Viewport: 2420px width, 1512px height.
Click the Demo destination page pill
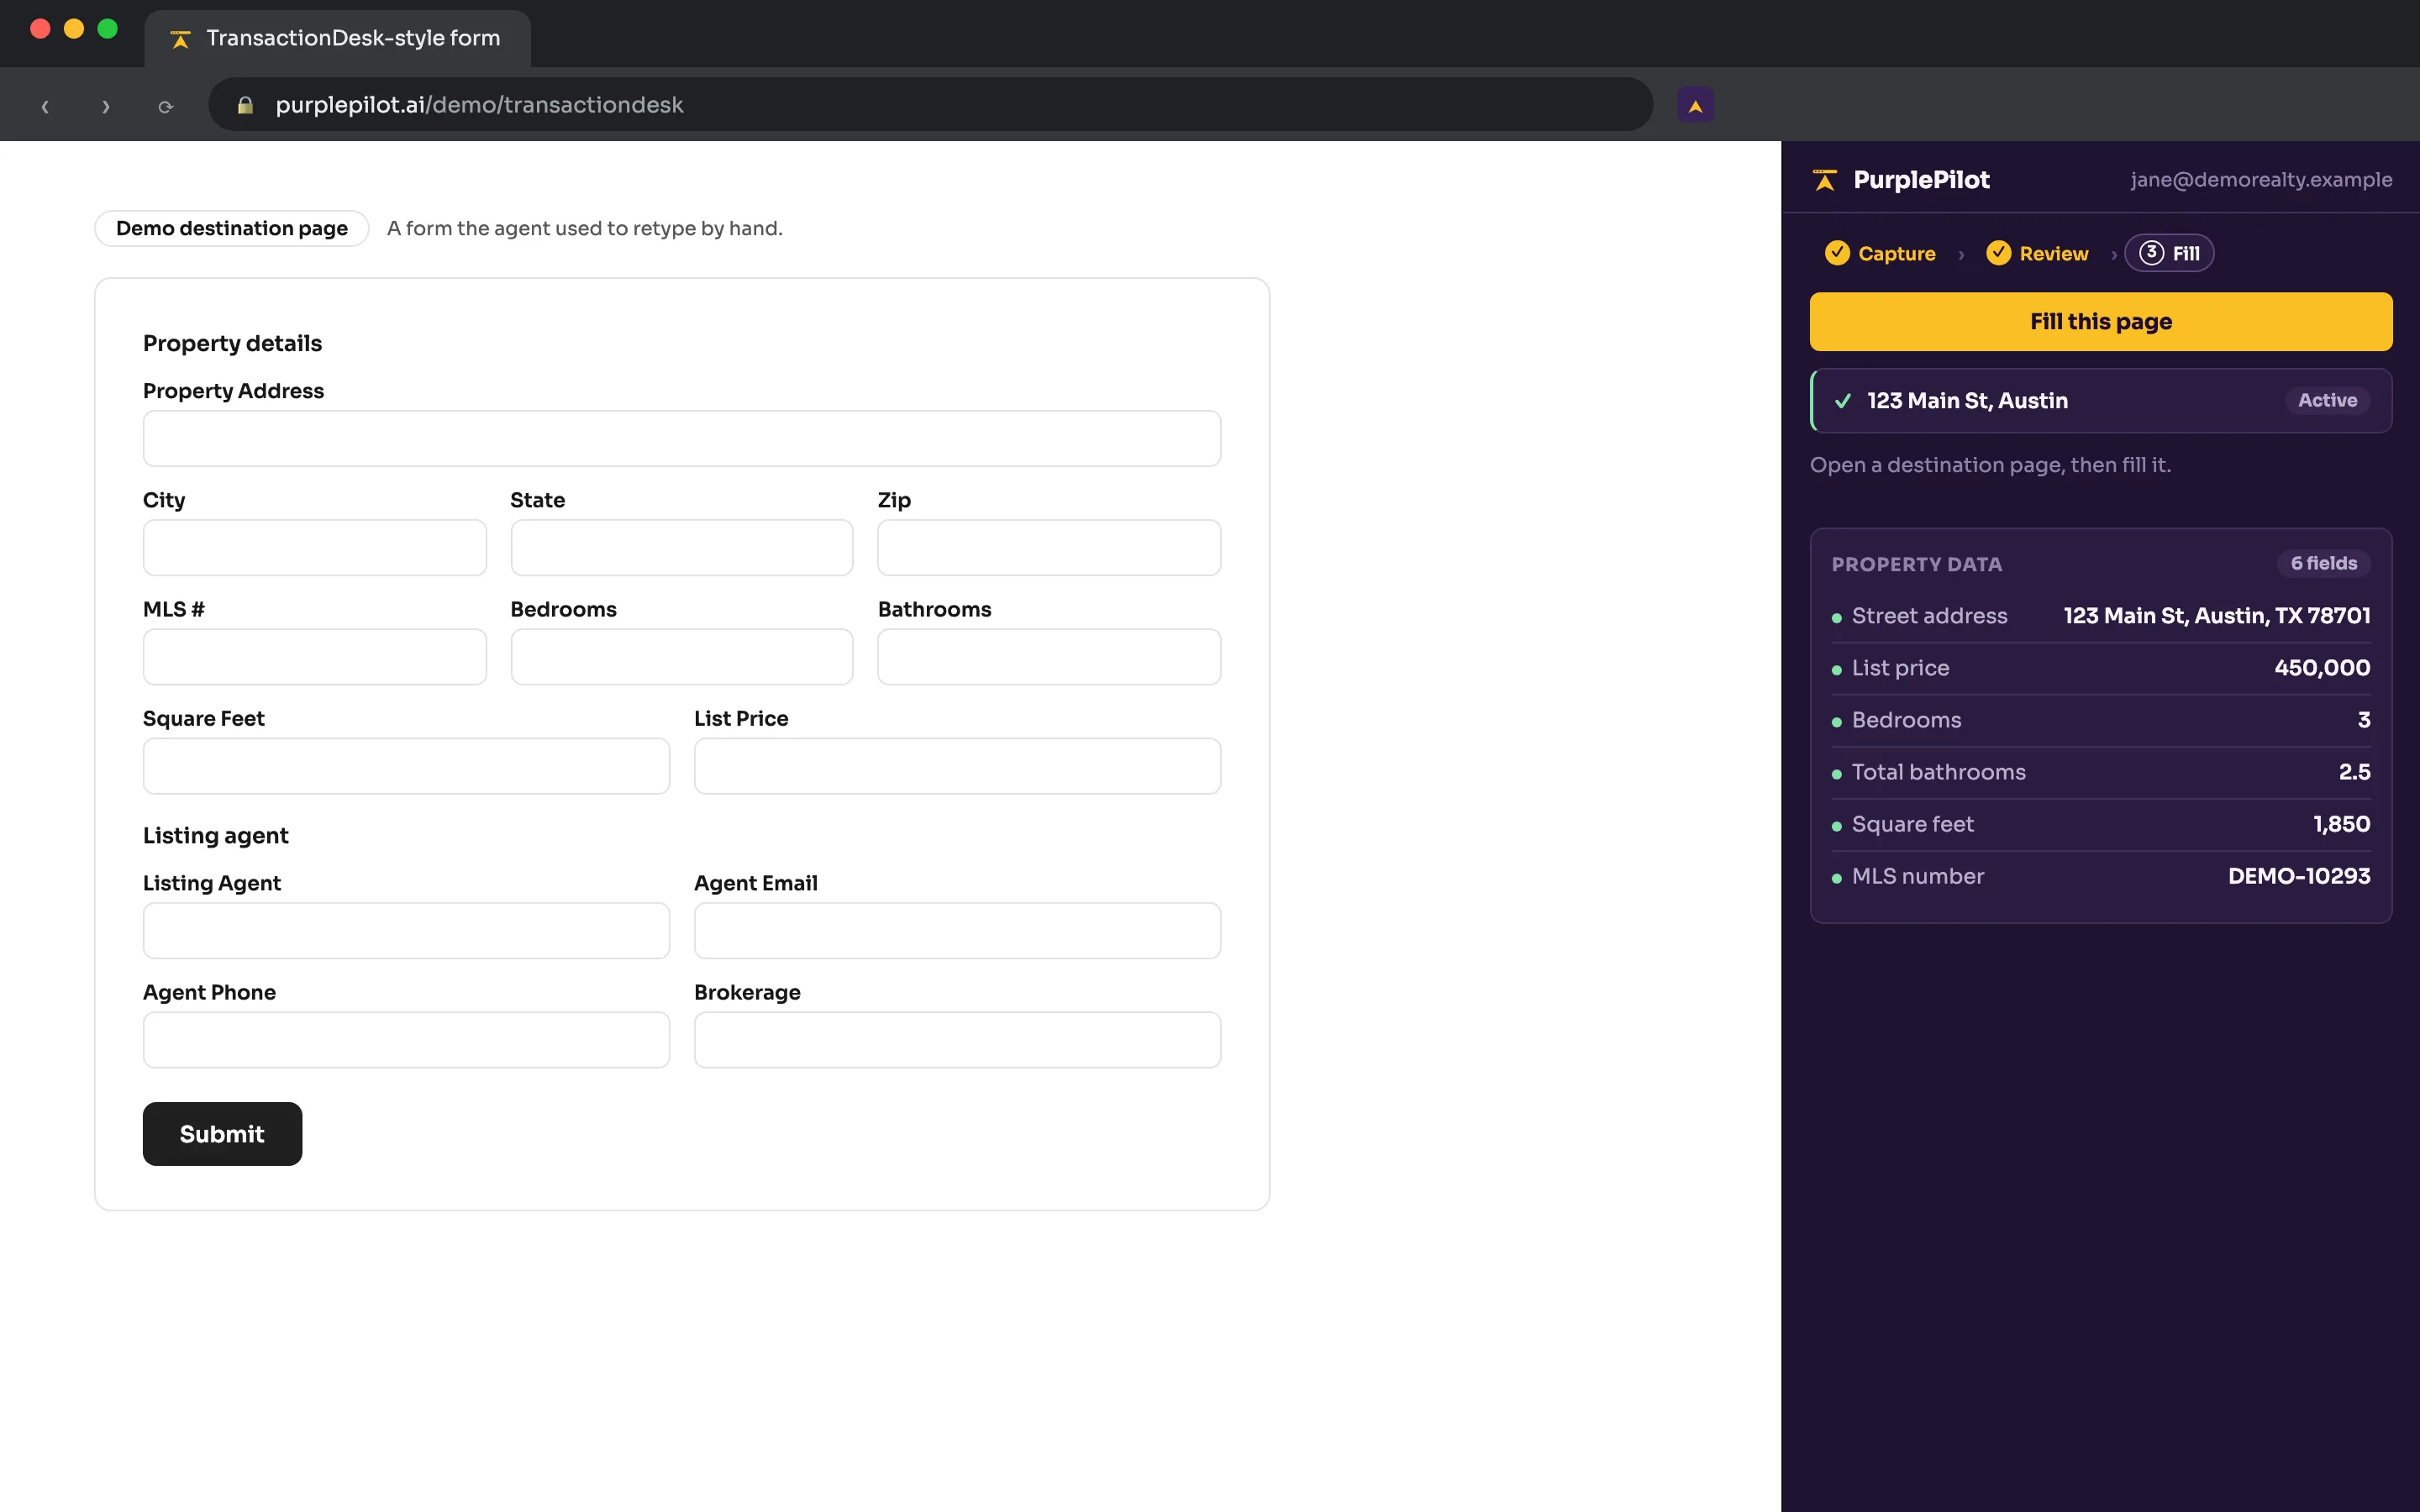tap(232, 228)
